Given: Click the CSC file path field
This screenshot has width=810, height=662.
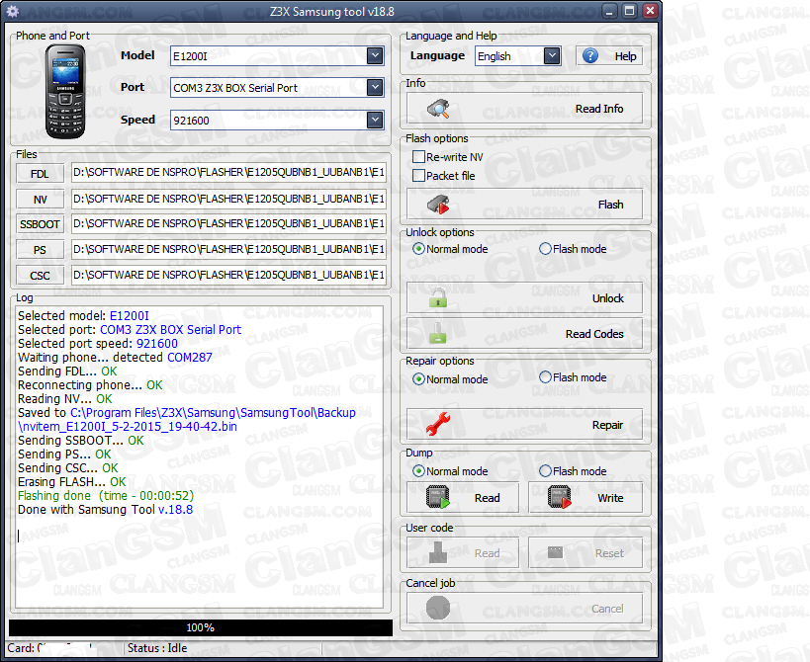Looking at the screenshot, I should click(x=228, y=275).
